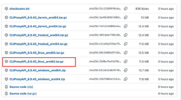Download CLIProxyAPI_6.9.40_darwin_amd64.tar.gz
The image size is (181, 100).
tap(38, 18)
